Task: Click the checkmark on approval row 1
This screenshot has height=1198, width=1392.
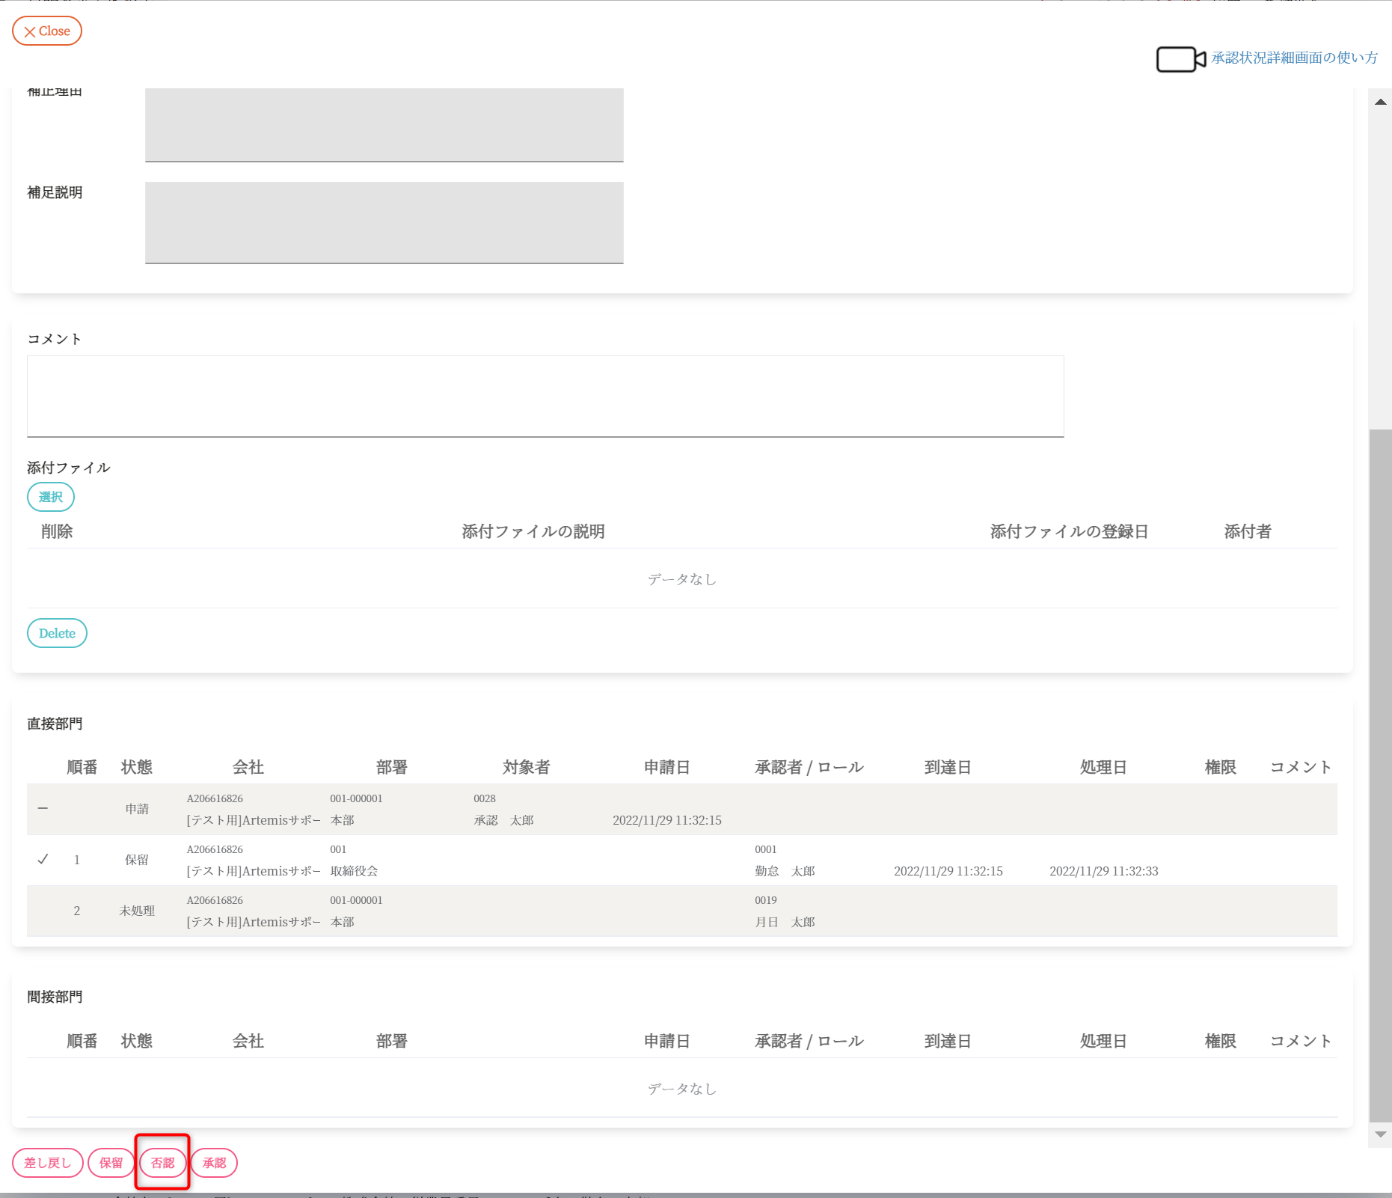Action: click(43, 859)
